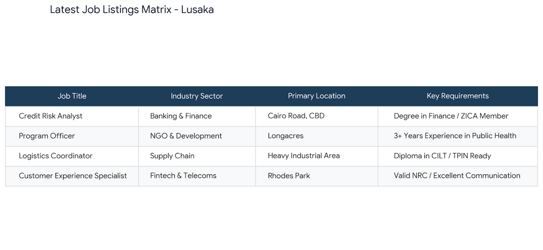This screenshot has width=543, height=250.
Task: Click the Cairo Road, CBD cell
Action: point(317,116)
